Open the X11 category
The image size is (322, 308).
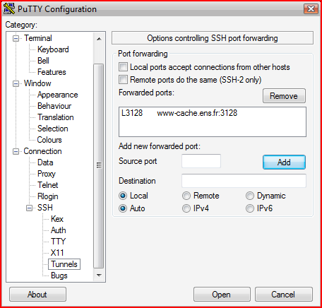[x=57, y=253]
